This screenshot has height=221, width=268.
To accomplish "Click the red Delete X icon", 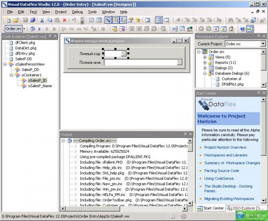I will tap(64, 20).
